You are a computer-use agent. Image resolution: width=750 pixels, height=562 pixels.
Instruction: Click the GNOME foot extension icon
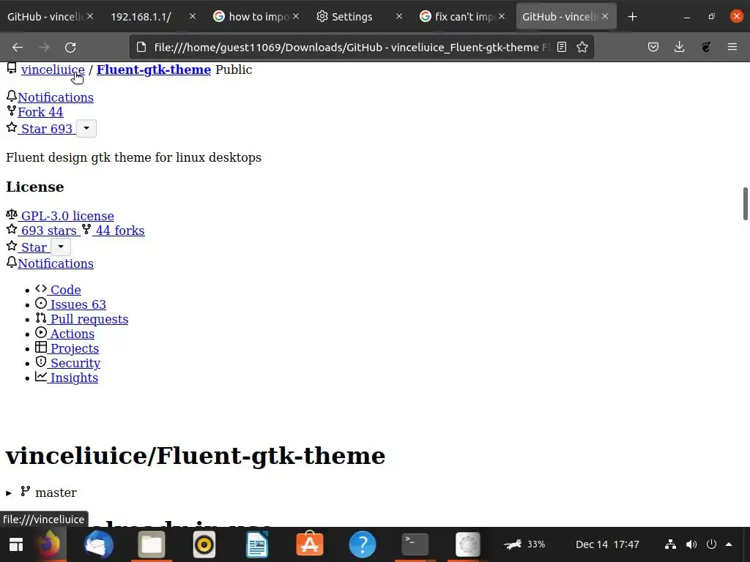tap(706, 47)
